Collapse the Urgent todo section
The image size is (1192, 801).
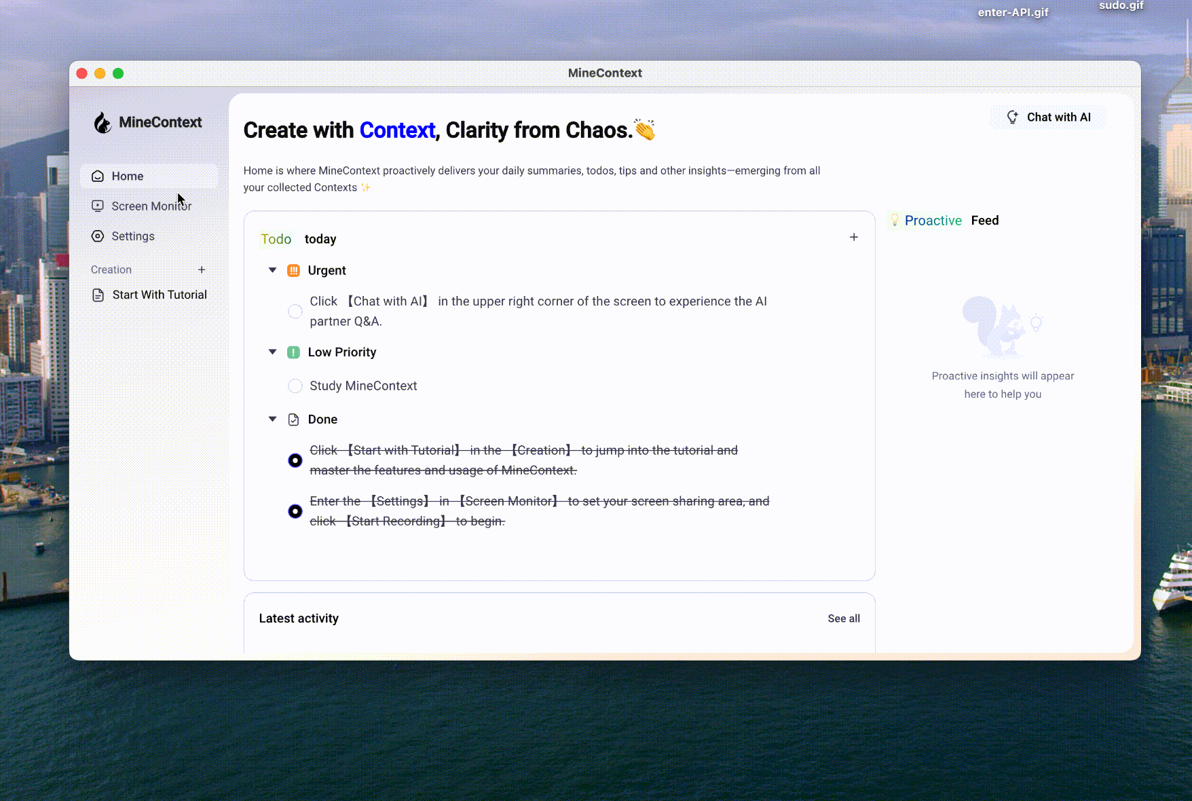[x=272, y=270]
